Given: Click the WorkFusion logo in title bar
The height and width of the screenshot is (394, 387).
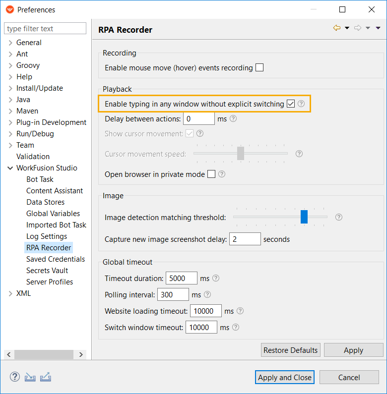Looking at the screenshot, I should 10,9.
